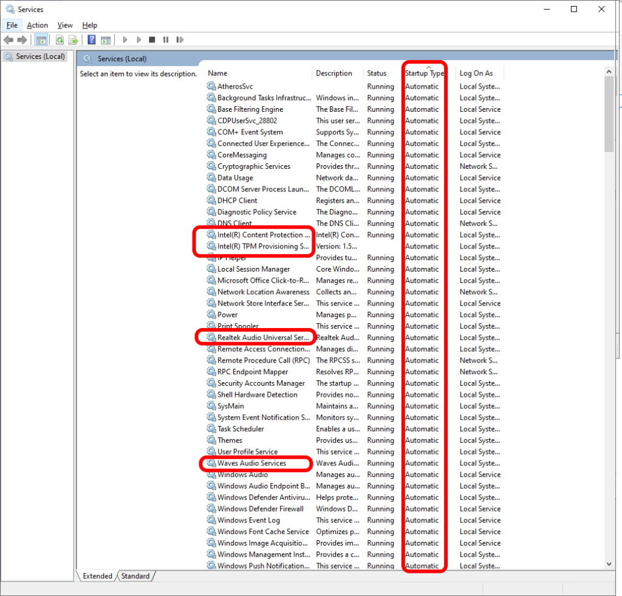Image resolution: width=622 pixels, height=596 pixels.
Task: Sort services by the Startup Type column header
Action: [x=423, y=73]
